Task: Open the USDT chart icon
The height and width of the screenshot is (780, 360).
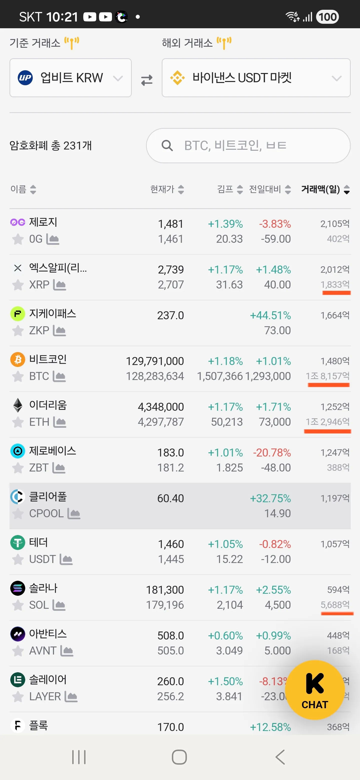Action: (x=66, y=559)
